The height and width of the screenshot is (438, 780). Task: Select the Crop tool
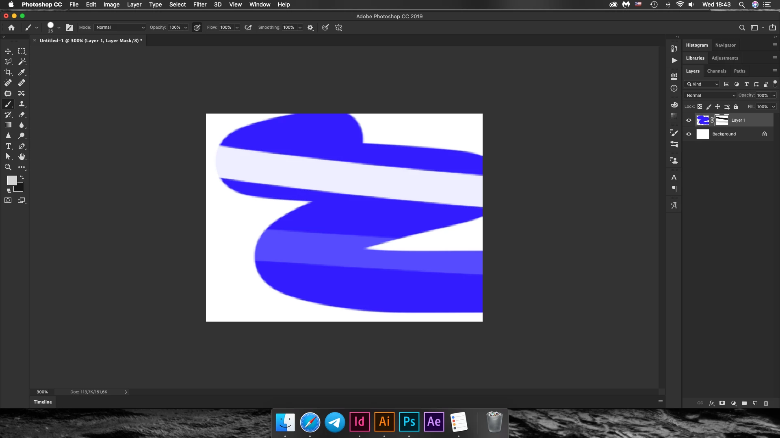(8, 72)
